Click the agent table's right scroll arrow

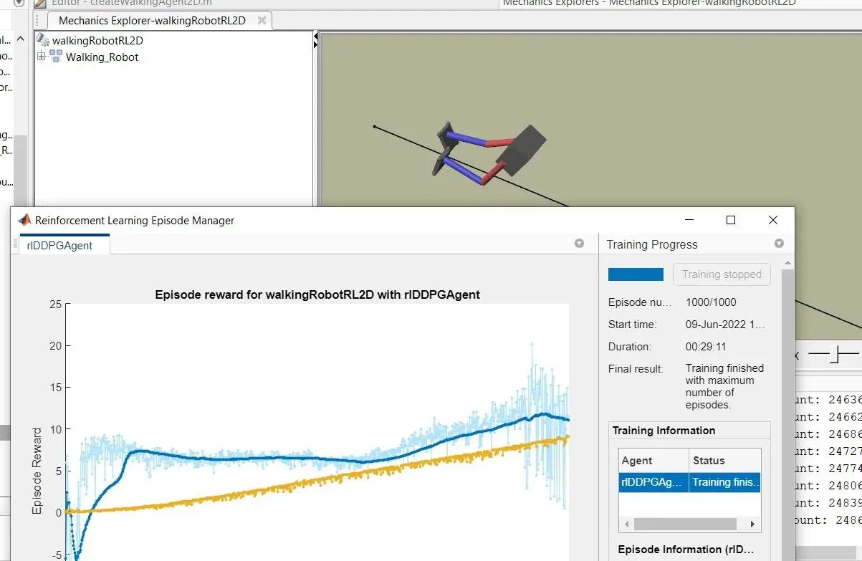(753, 524)
